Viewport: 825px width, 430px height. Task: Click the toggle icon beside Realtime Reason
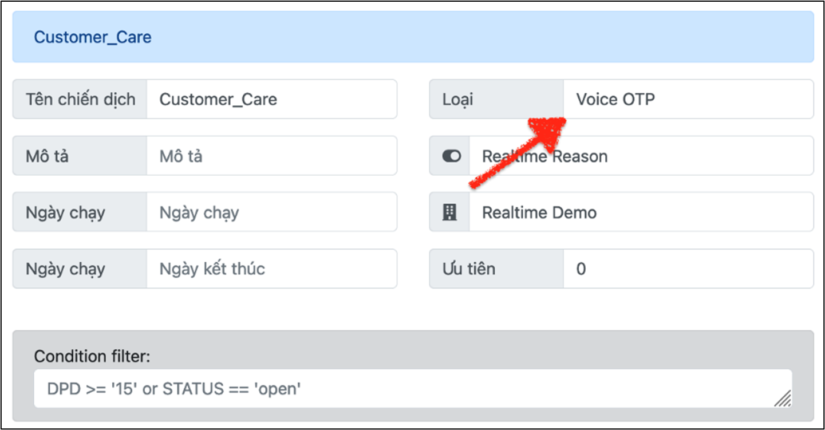(x=451, y=156)
